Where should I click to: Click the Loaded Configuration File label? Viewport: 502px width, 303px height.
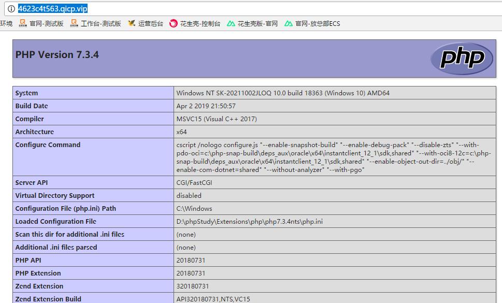coord(56,221)
